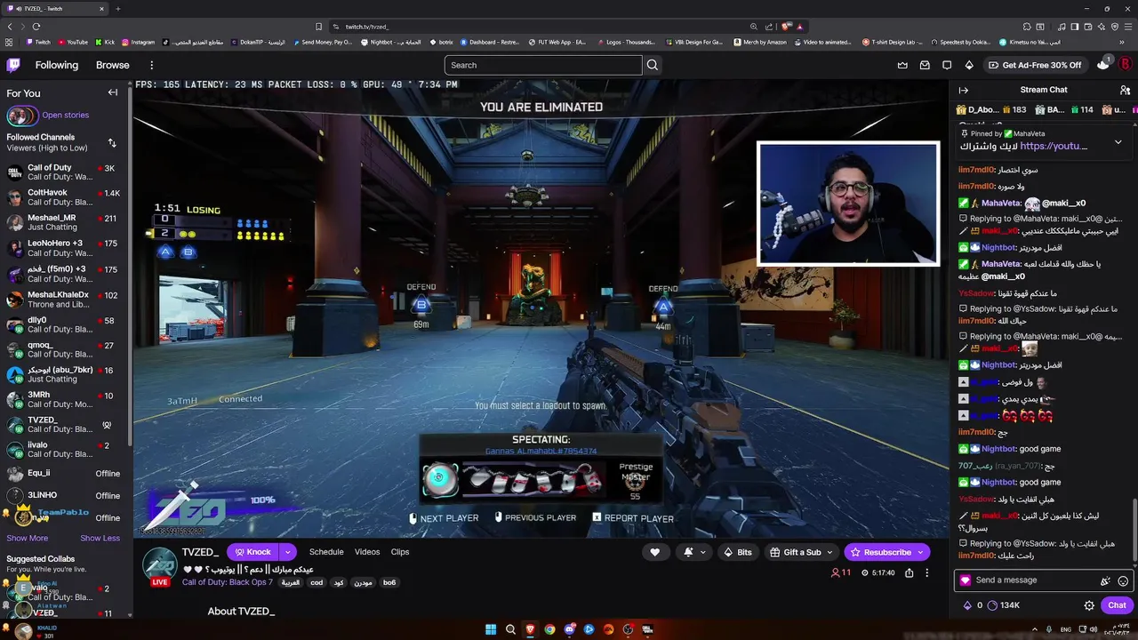Click Show More in sidebar
Viewport: 1138px width, 640px height.
(x=28, y=538)
